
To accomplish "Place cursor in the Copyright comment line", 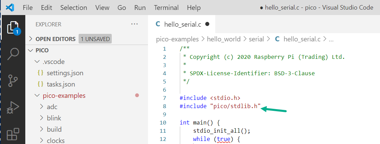I will tap(264, 57).
